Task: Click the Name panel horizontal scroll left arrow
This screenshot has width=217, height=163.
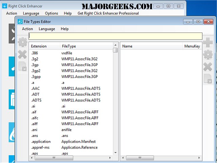Action: click(x=123, y=158)
